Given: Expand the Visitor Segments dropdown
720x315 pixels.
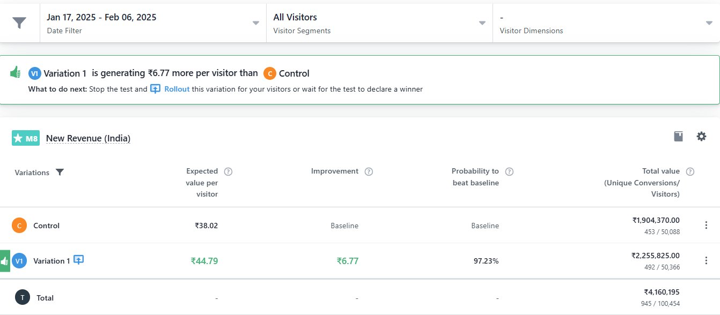Looking at the screenshot, I should pos(379,23).
